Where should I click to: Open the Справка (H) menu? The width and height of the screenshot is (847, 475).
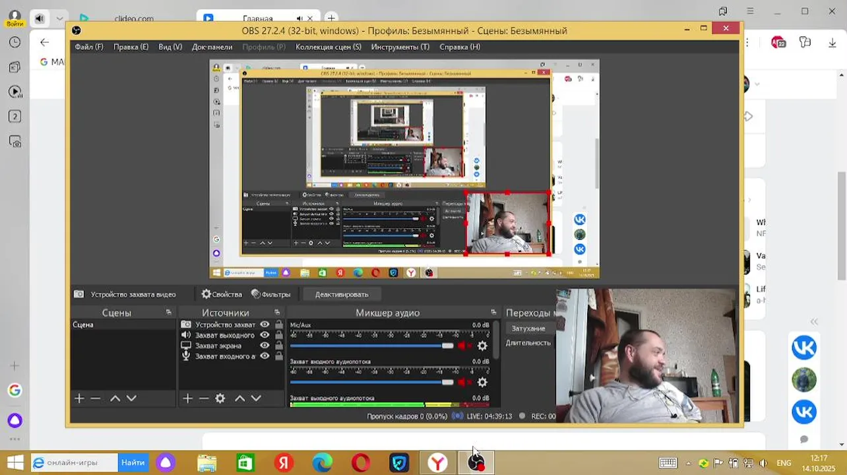(x=460, y=47)
